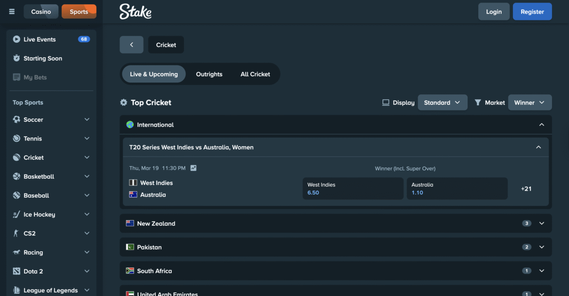Image resolution: width=569 pixels, height=296 pixels.
Task: Click the Pakistan flag icon
Action: click(130, 247)
